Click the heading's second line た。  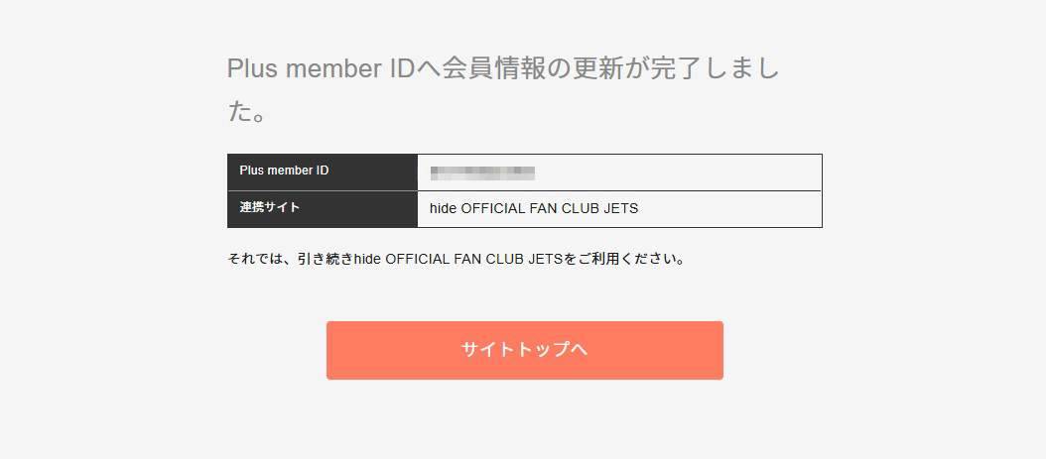pos(247,113)
